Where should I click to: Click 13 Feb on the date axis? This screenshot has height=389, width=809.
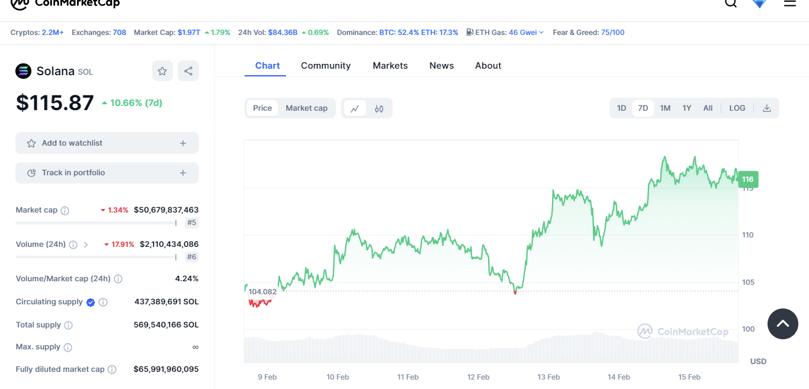point(548,377)
